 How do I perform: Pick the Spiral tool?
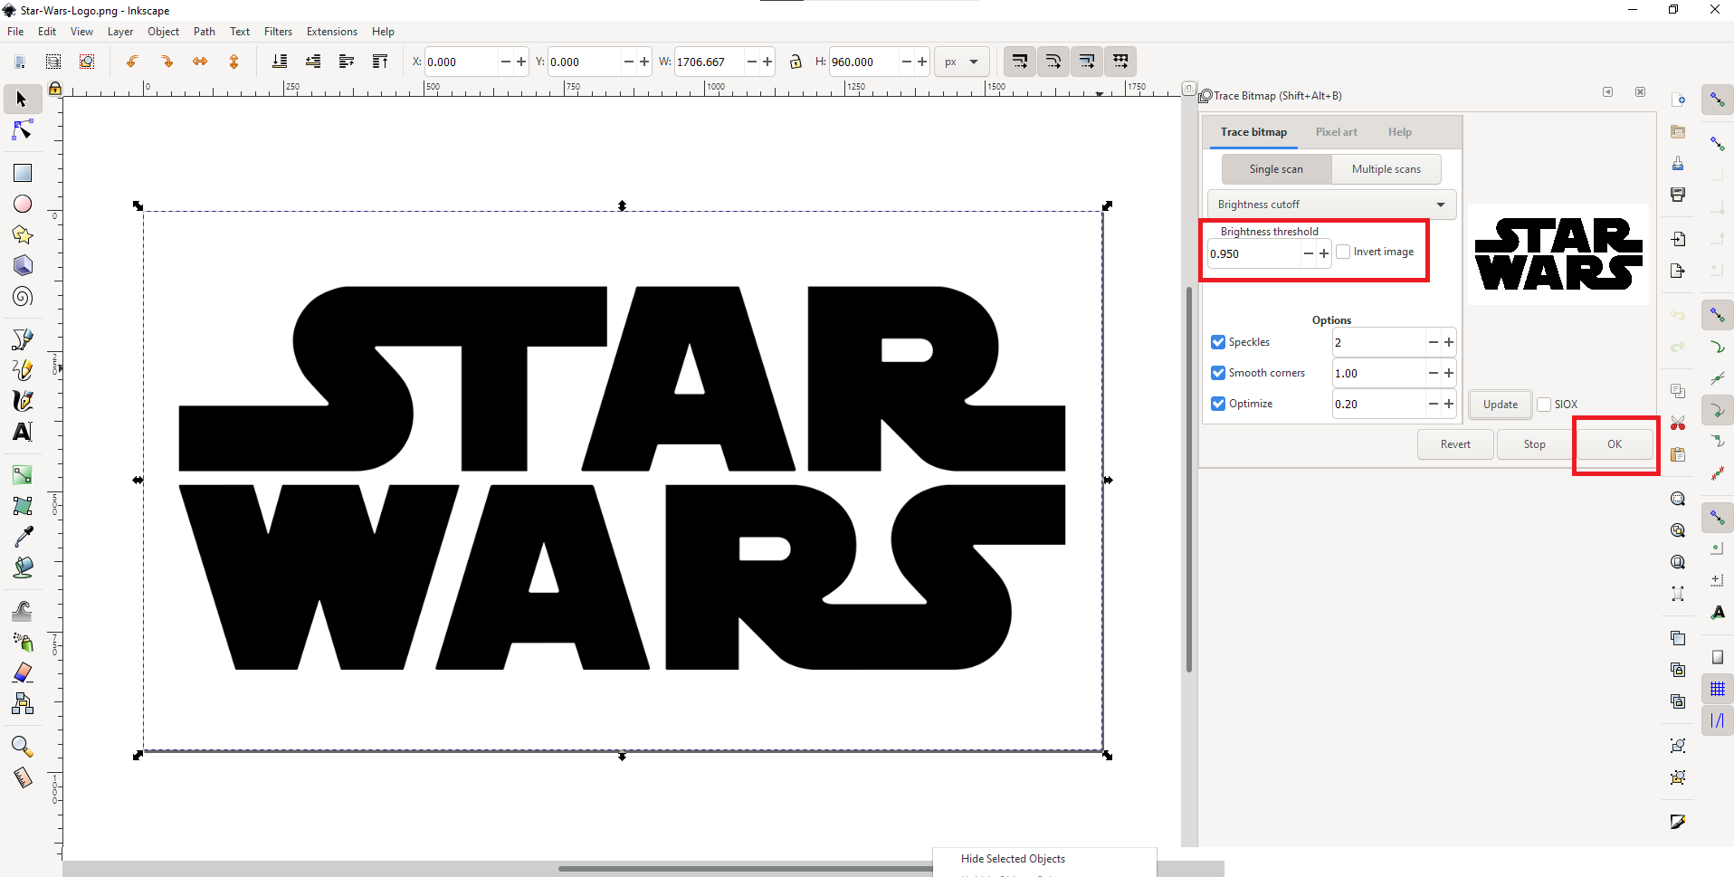coord(23,297)
